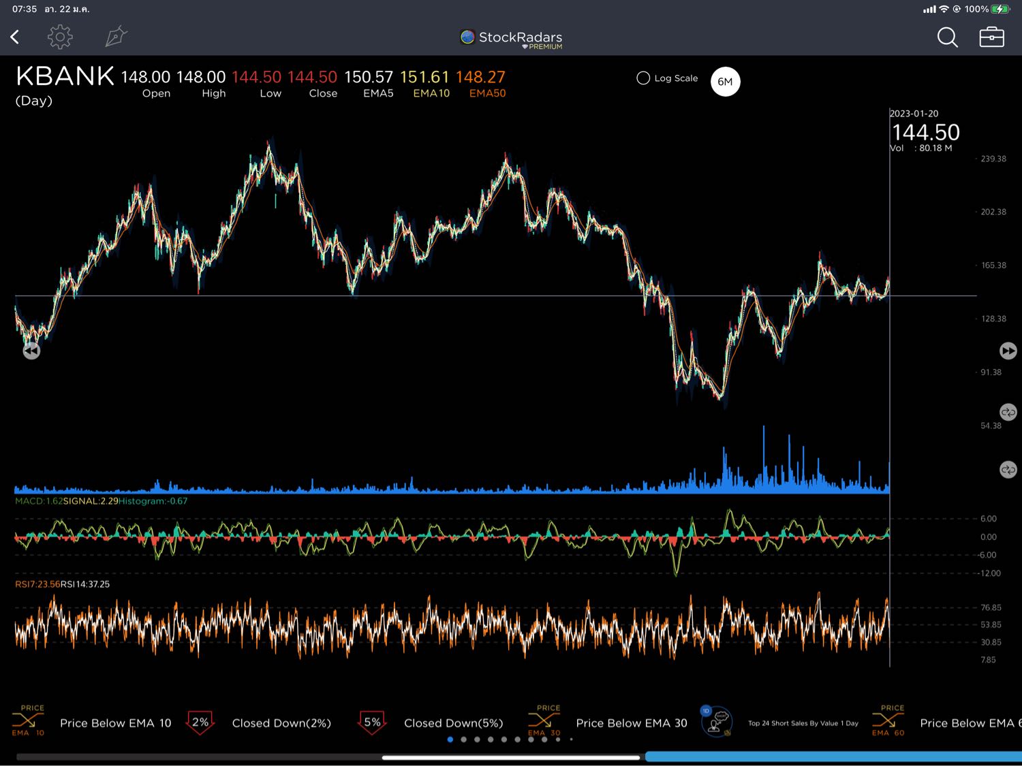Tap the 239.38 price axis label
The image size is (1022, 766).
coord(993,159)
